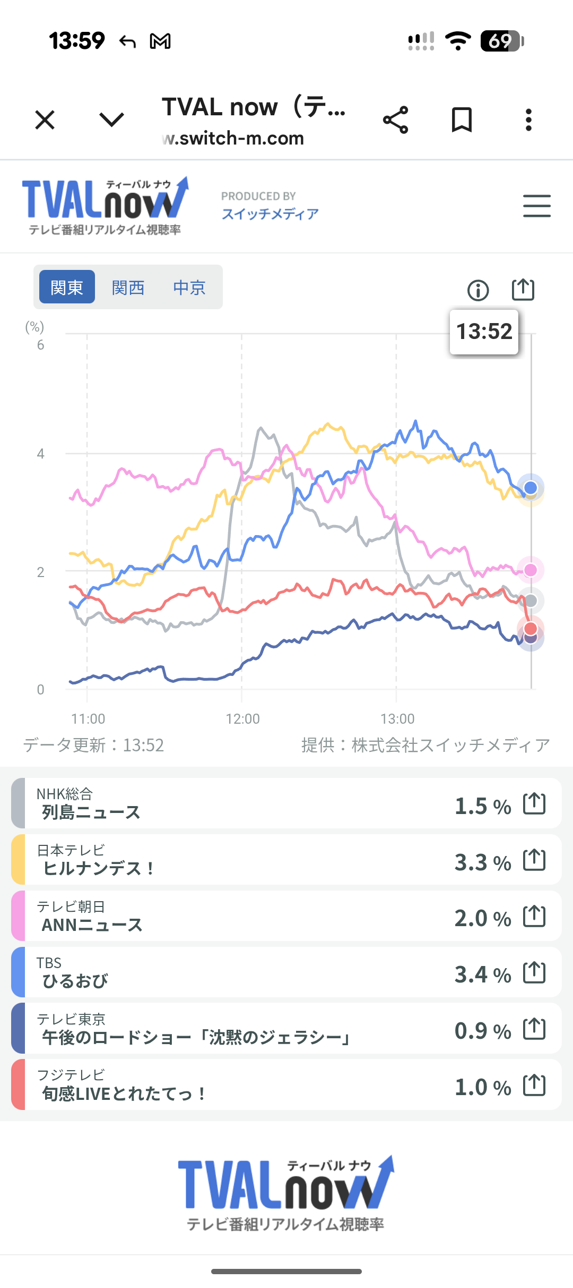Open the hamburger menu on TVAL now
The height and width of the screenshot is (1288, 573).
pos(536,206)
